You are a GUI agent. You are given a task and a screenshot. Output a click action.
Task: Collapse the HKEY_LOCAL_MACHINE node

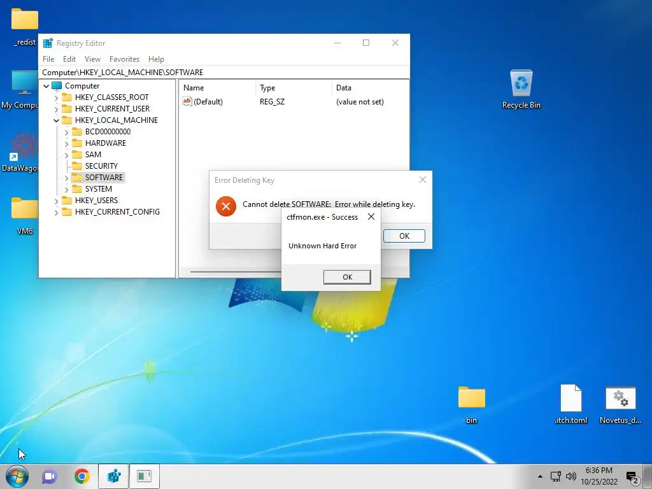[56, 120]
